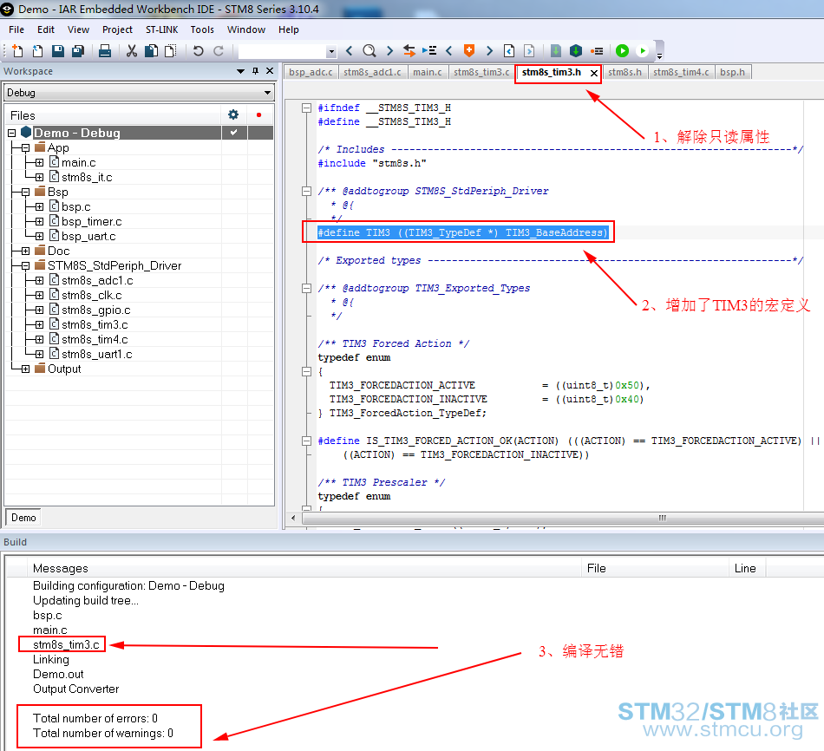Open the Project menu
Image resolution: width=824 pixels, height=751 pixels.
click(x=117, y=29)
